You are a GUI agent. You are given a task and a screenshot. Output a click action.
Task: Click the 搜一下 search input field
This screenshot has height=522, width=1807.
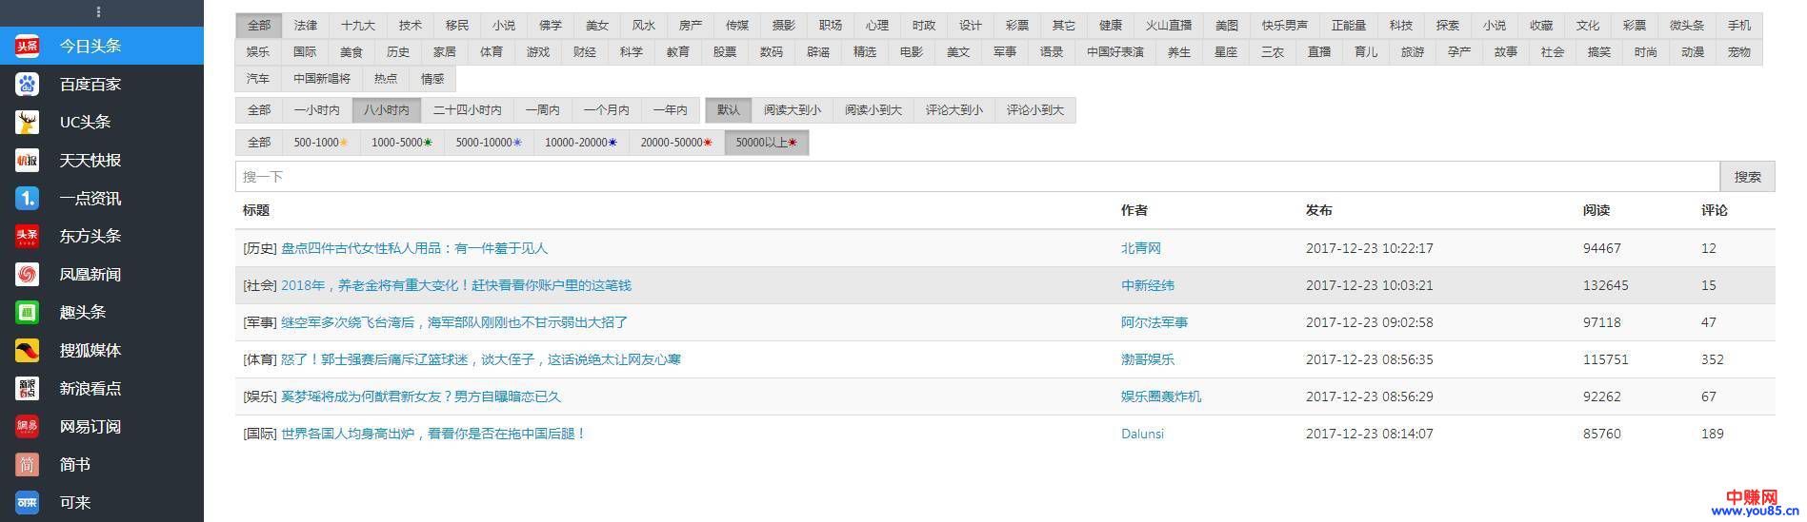click(976, 177)
